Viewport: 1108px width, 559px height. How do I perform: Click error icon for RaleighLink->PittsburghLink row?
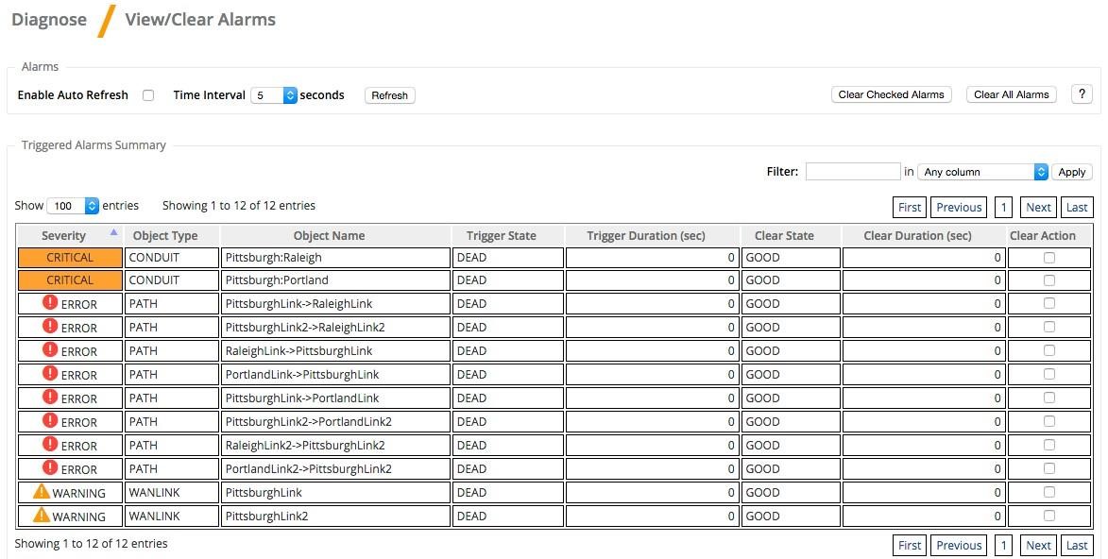click(50, 349)
